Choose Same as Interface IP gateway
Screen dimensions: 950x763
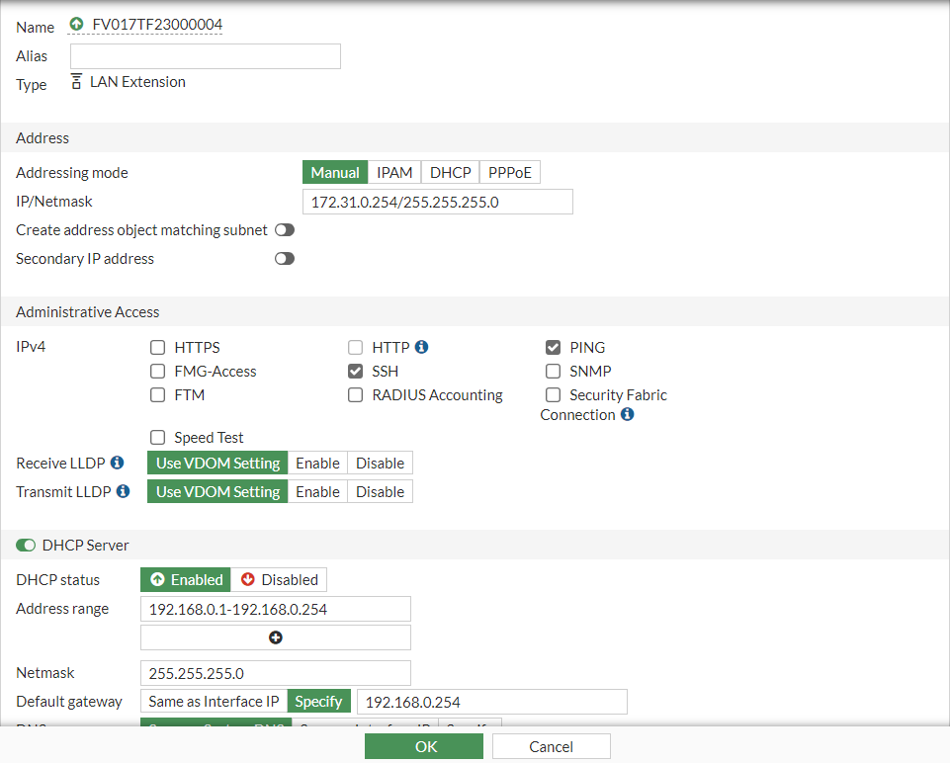click(214, 702)
